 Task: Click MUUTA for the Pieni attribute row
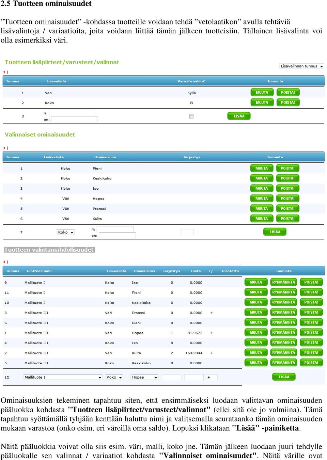point(262,169)
